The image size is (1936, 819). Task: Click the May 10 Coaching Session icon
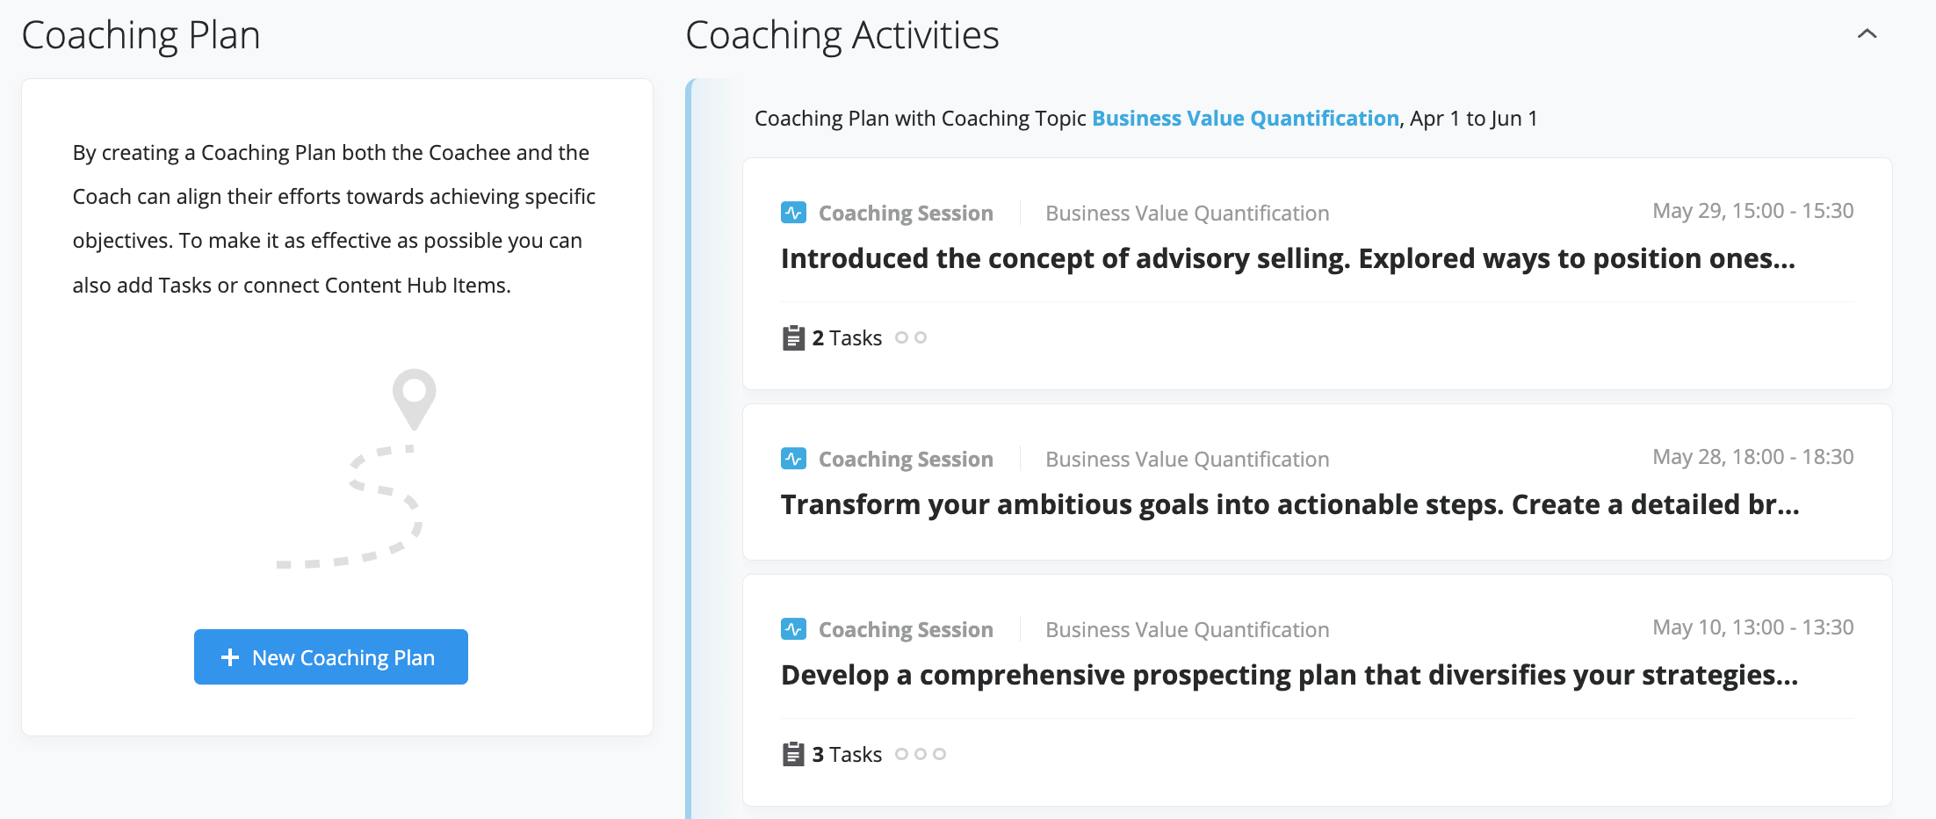pyautogui.click(x=793, y=629)
